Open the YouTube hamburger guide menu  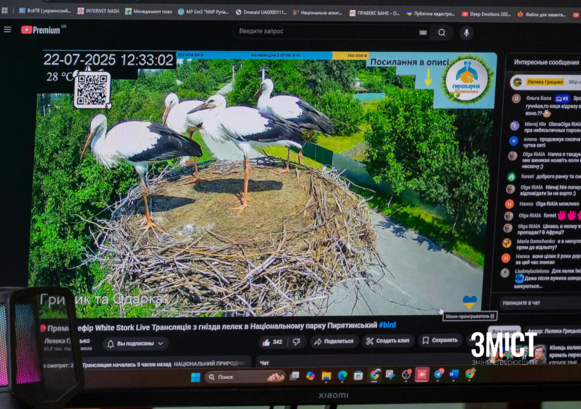[x=7, y=29]
